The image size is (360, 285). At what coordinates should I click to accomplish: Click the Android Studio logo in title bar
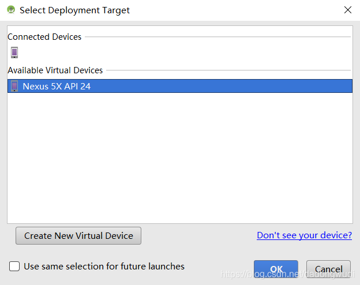coord(10,10)
